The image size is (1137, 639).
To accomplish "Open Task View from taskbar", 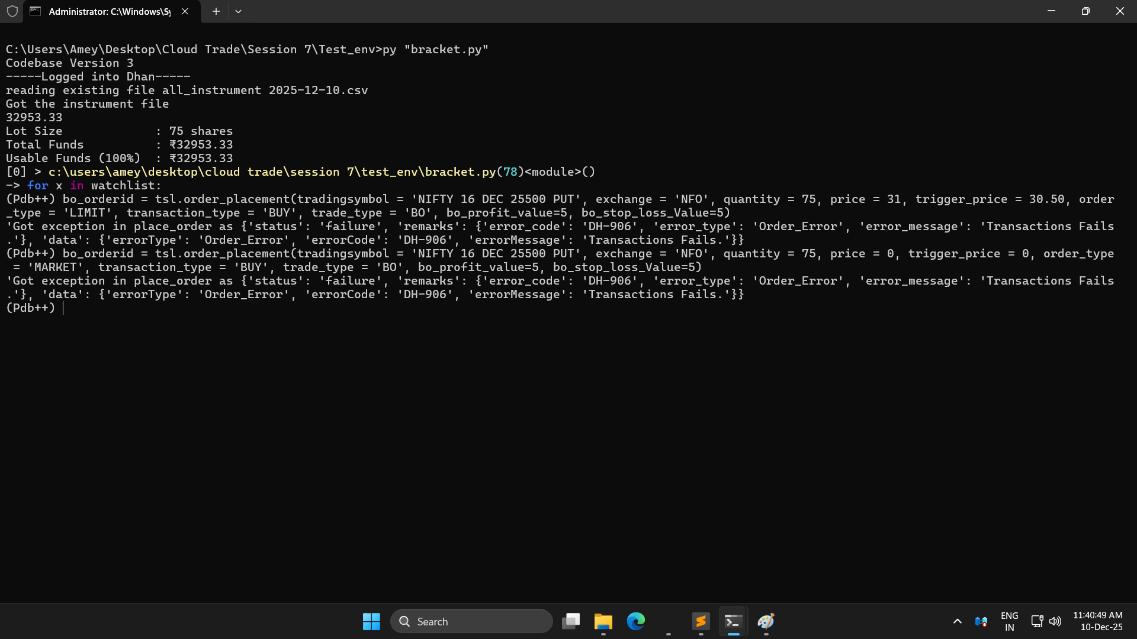I will (571, 621).
